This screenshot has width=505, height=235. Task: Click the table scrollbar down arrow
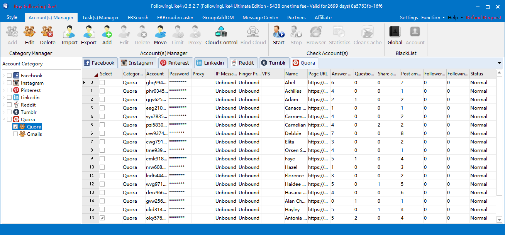tap(499, 219)
